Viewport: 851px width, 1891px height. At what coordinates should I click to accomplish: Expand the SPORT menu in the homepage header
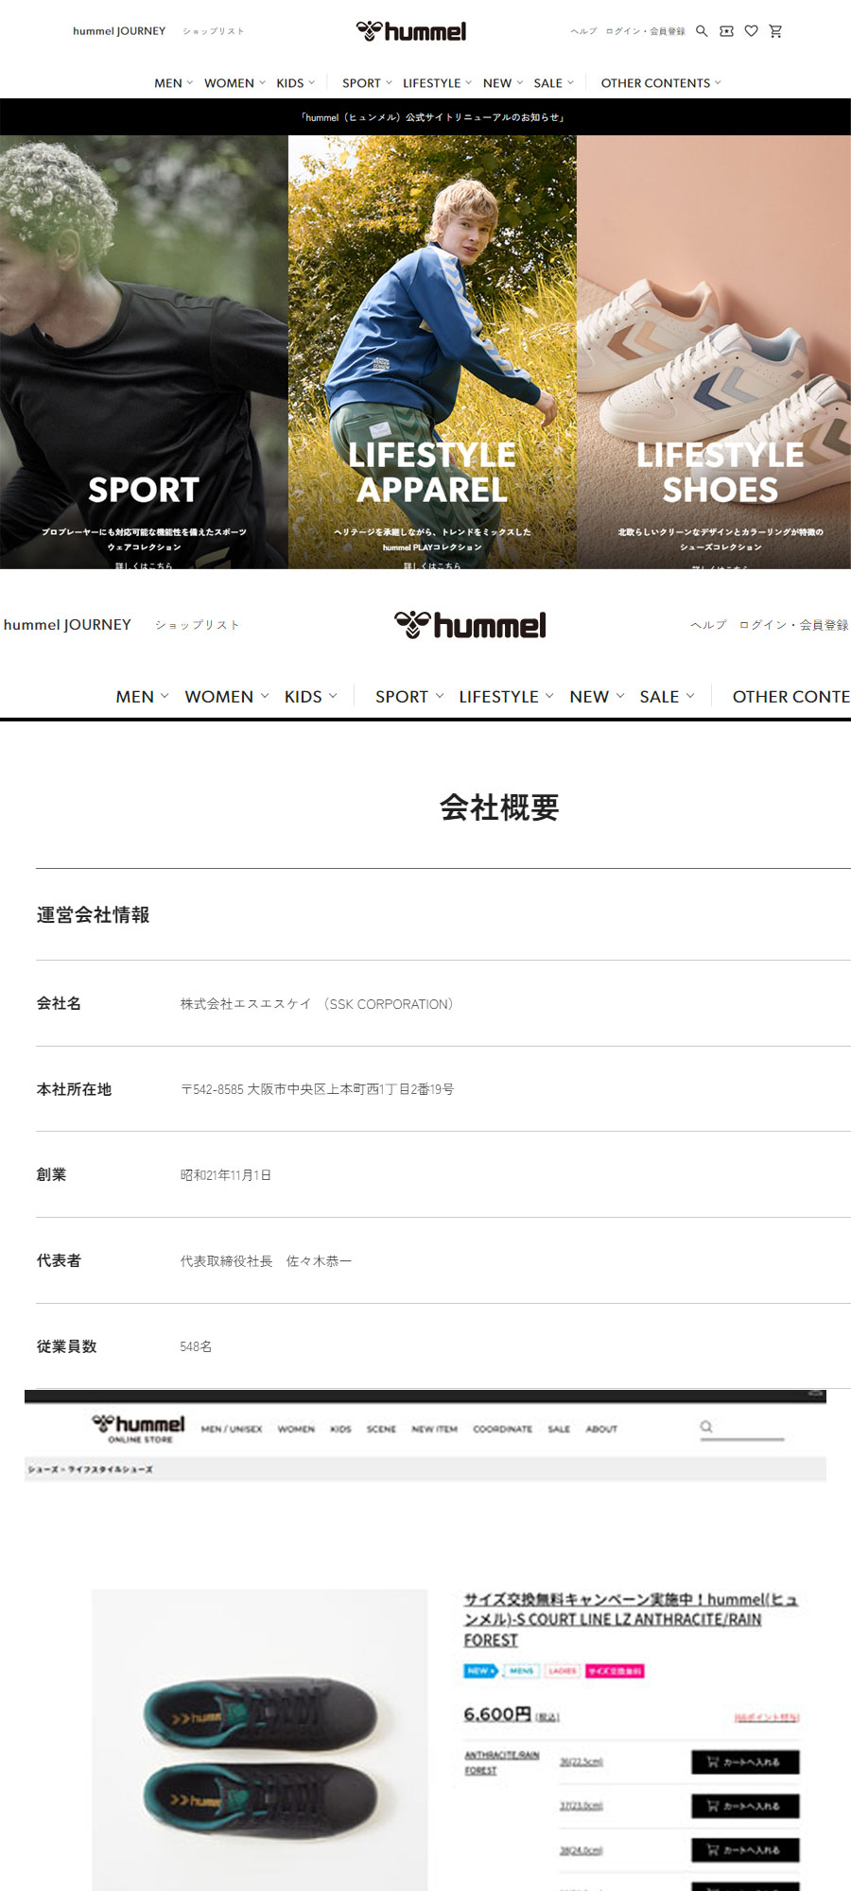(x=367, y=83)
